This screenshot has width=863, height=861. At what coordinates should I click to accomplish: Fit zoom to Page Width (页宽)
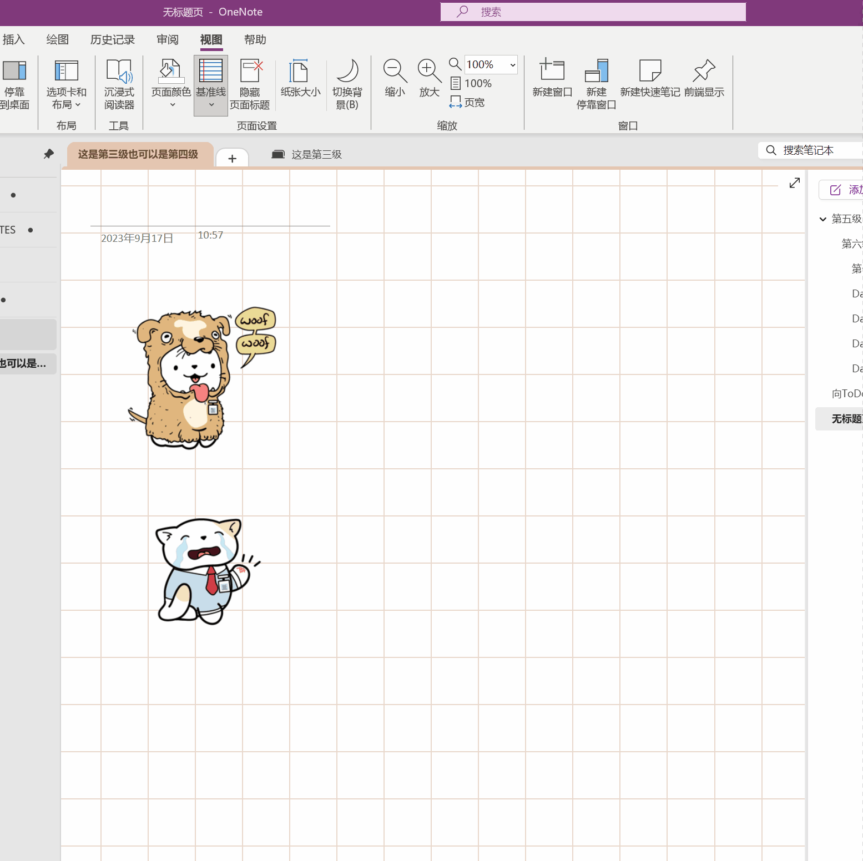pyautogui.click(x=467, y=103)
